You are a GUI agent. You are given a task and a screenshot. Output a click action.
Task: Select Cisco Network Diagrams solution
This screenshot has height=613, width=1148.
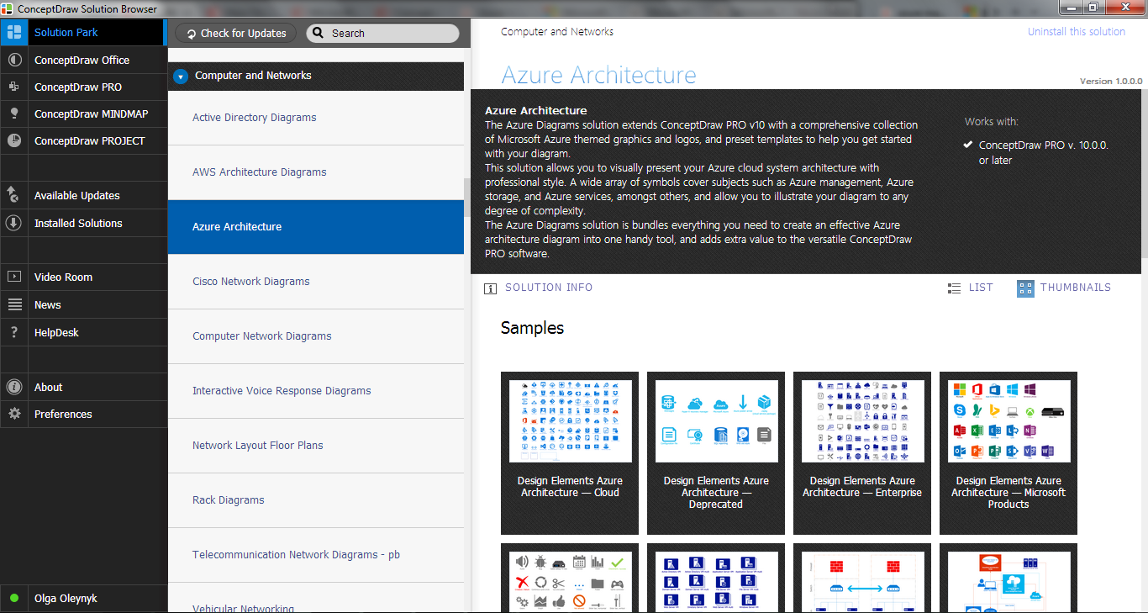[x=316, y=282]
